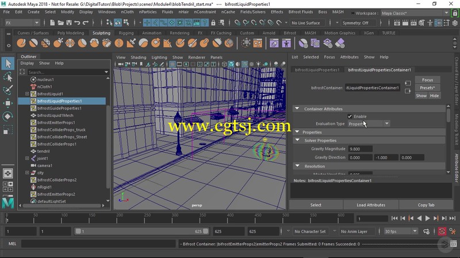The image size is (460, 258).
Task: Toggle textured display in viewport toolbar
Action: 251,64
